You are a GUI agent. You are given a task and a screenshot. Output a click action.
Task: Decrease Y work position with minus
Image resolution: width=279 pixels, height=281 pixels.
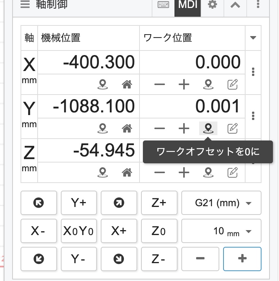[x=160, y=128]
